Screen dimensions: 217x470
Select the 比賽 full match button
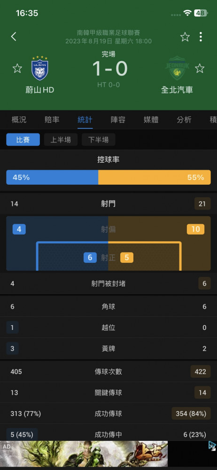click(23, 140)
